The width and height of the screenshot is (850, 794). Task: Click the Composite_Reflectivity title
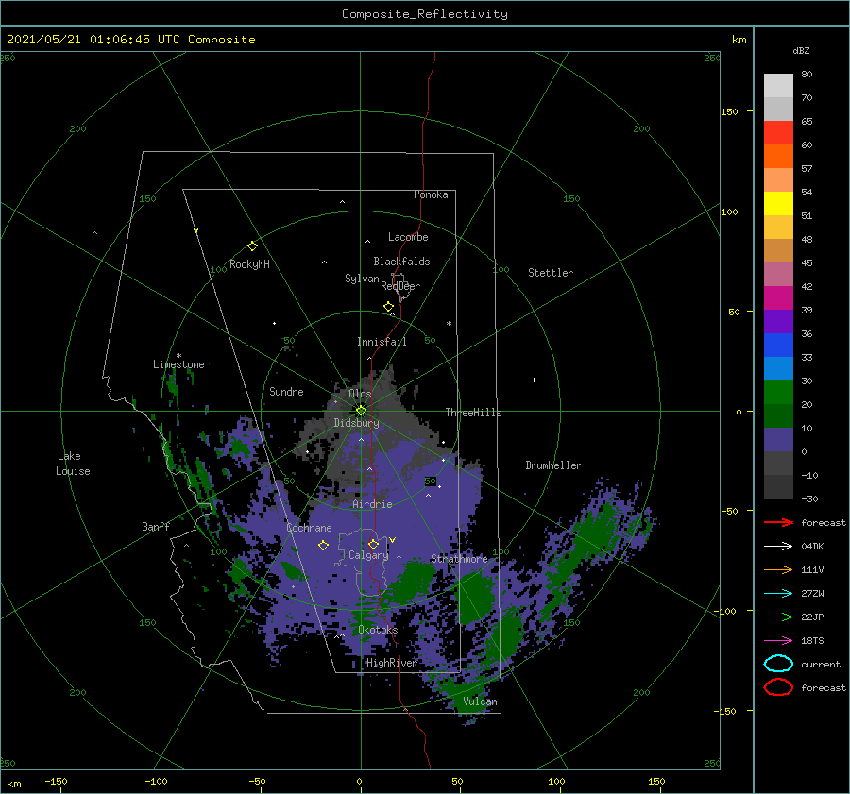425,14
